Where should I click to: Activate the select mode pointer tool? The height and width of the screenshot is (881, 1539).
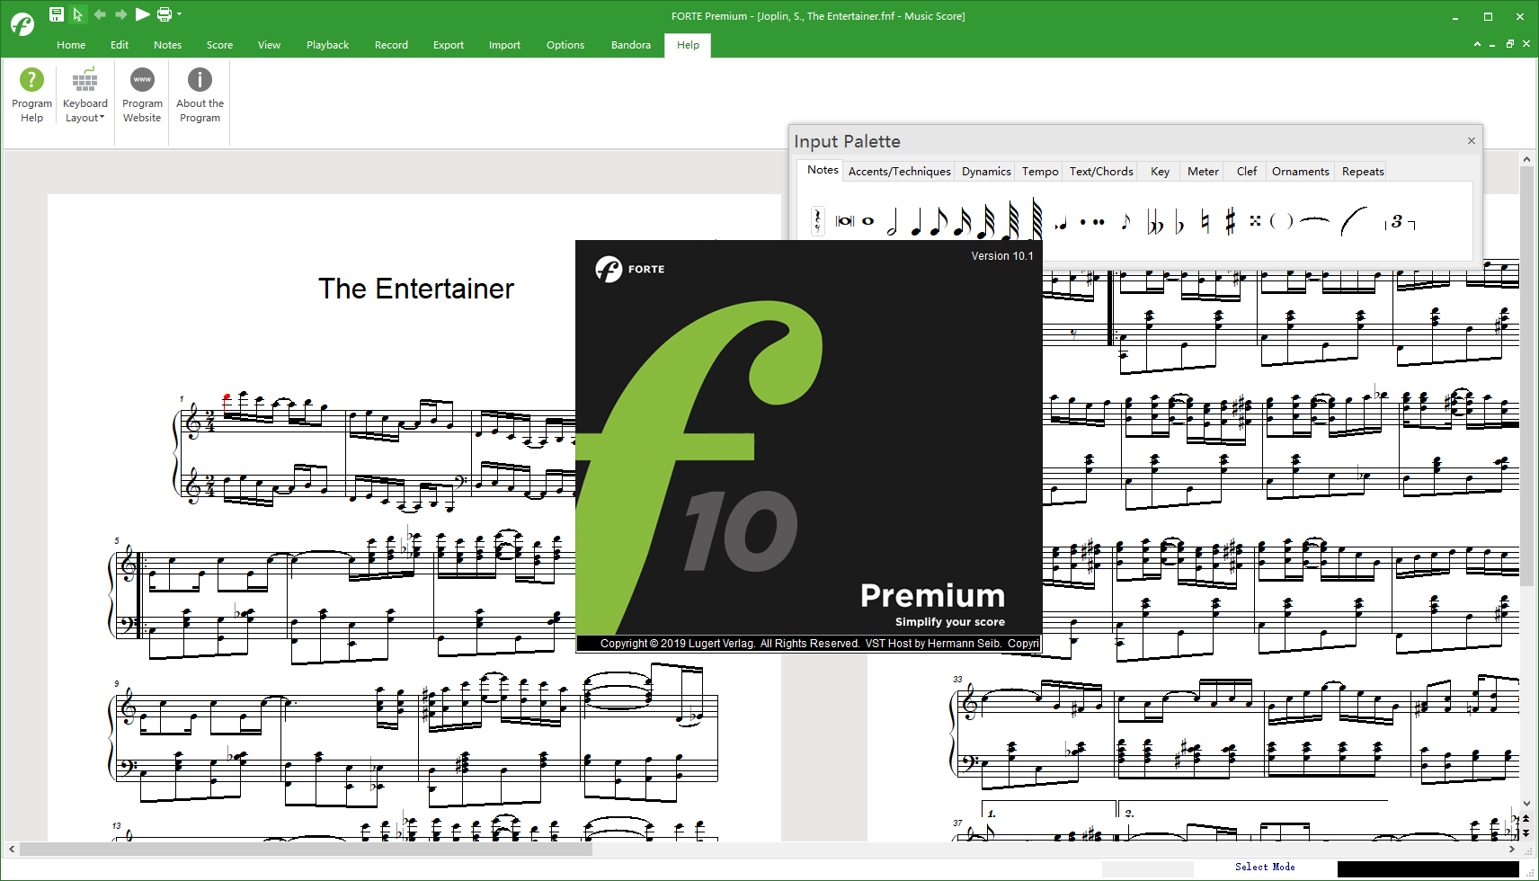point(77,14)
